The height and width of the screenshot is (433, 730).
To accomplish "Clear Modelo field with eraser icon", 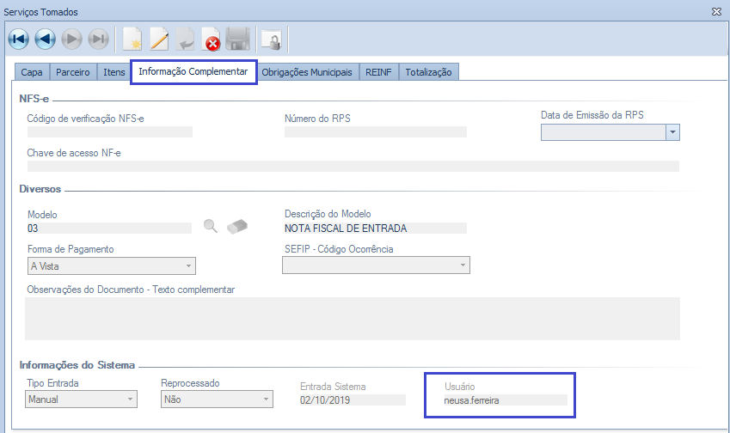I will point(236,226).
